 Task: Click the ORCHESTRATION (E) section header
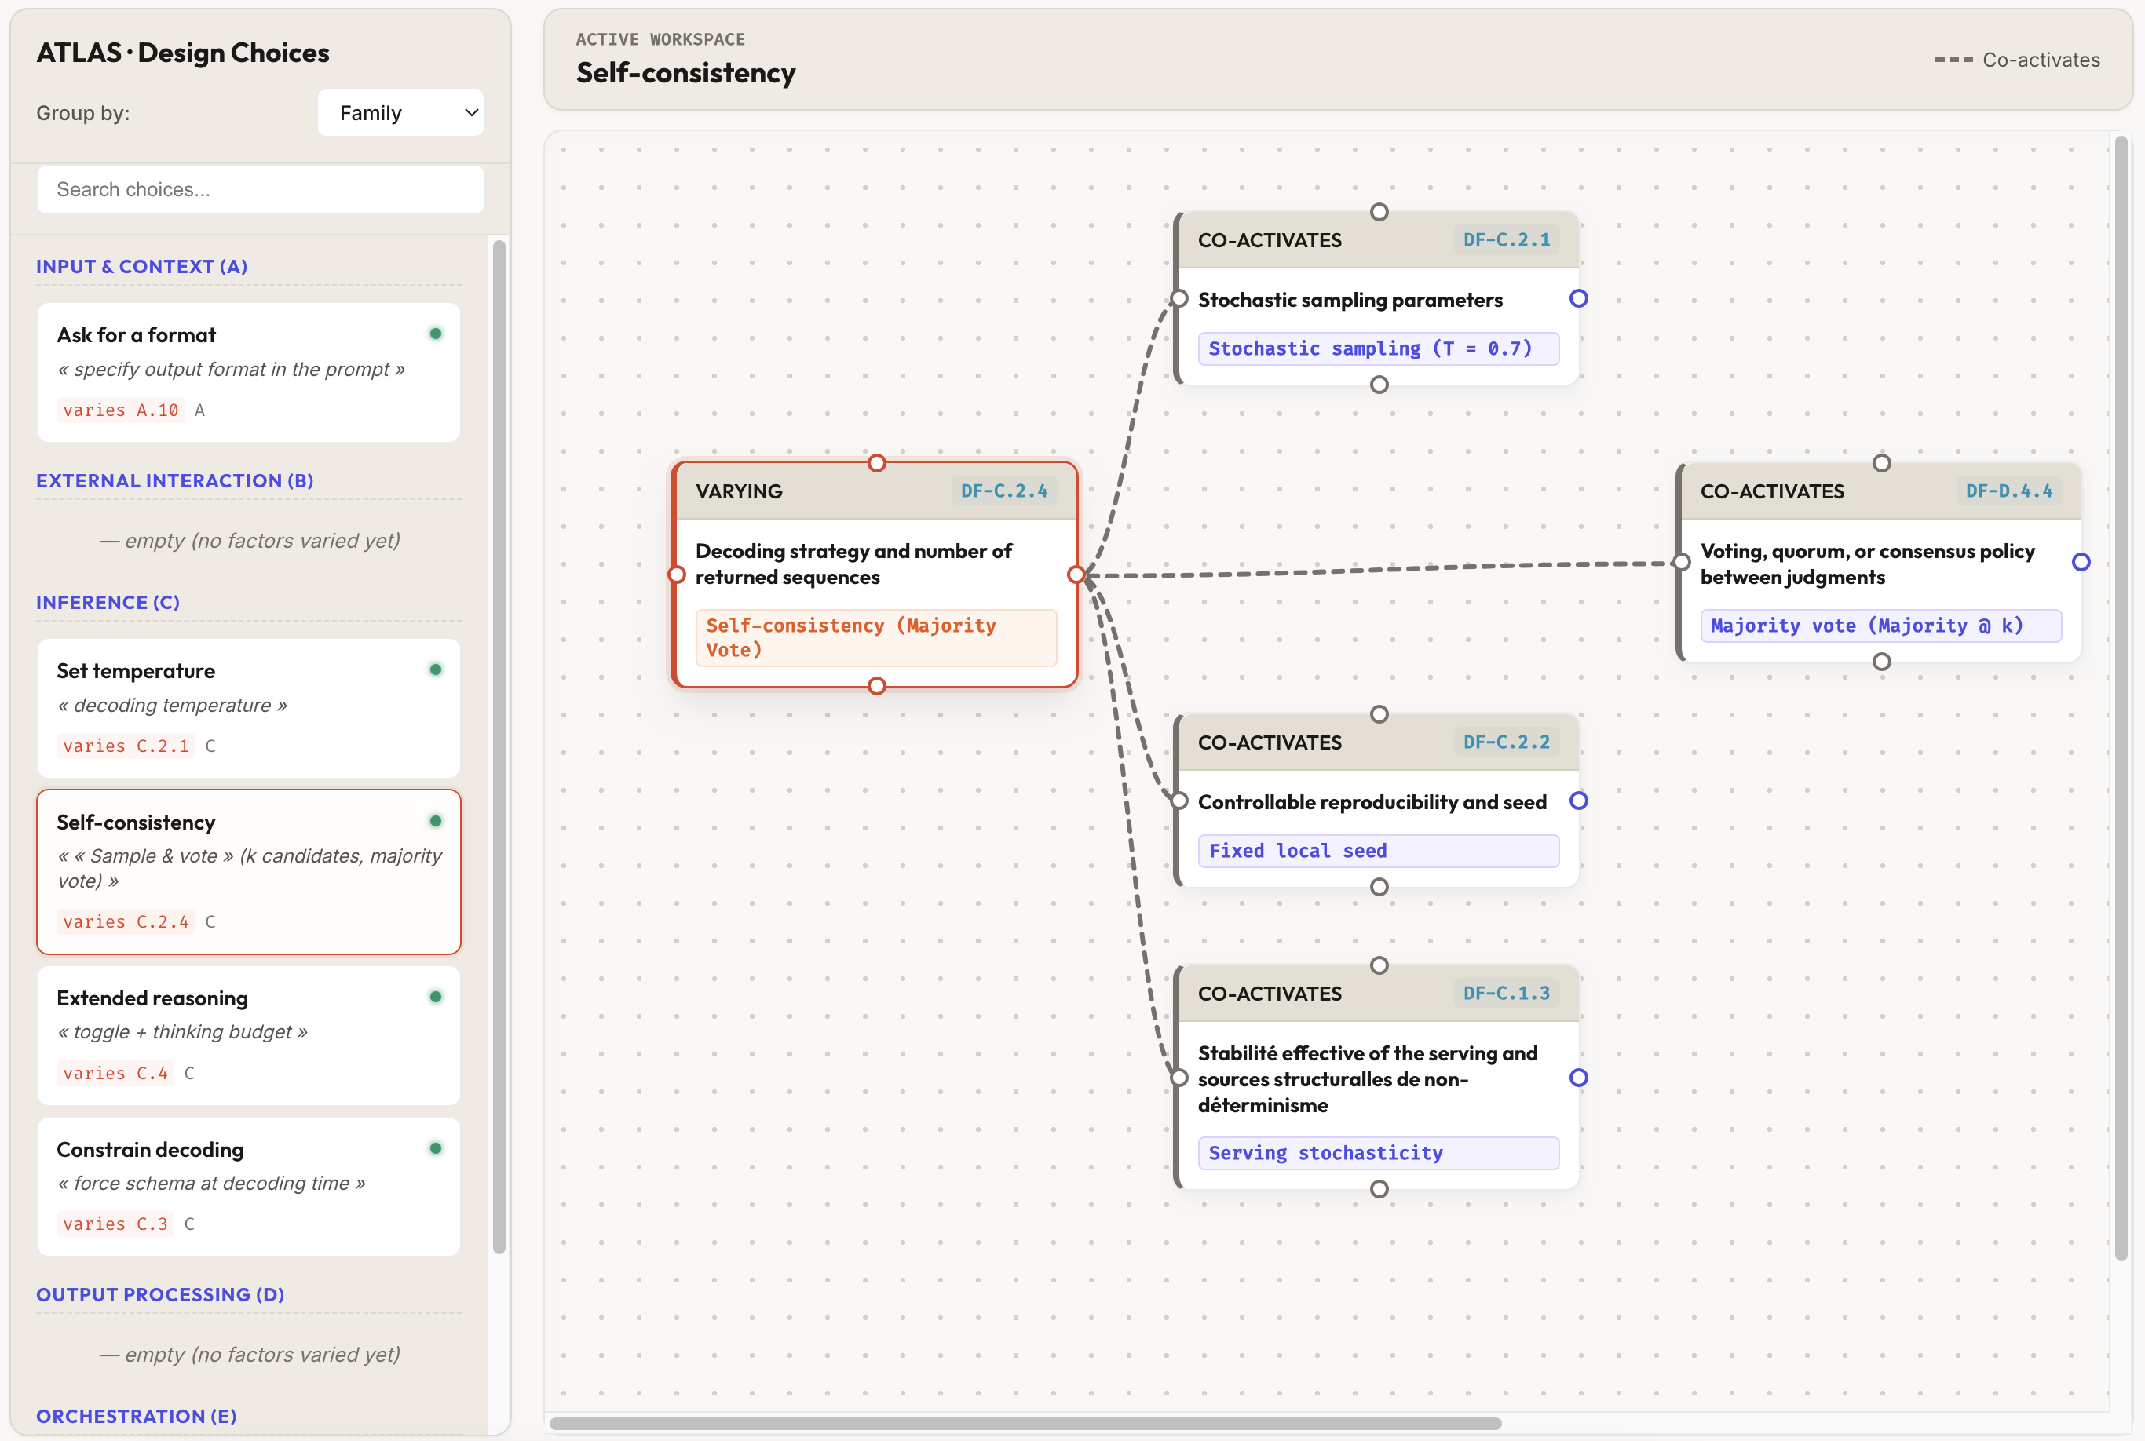(x=136, y=1415)
